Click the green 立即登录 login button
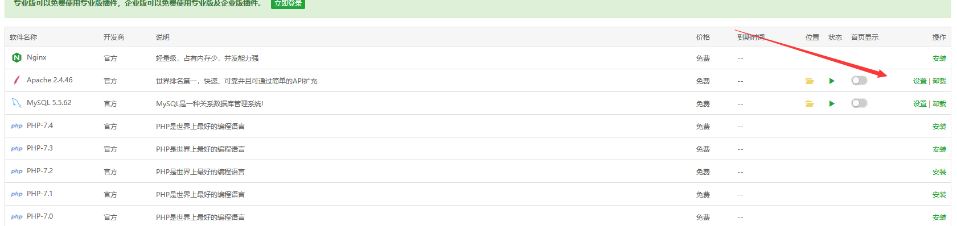The width and height of the screenshot is (957, 226). (x=288, y=3)
